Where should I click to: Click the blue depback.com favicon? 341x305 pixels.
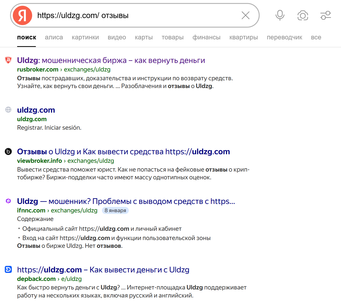point(8,269)
